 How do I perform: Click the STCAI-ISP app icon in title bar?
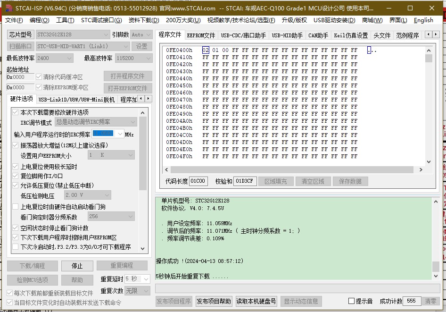pos(9,8)
